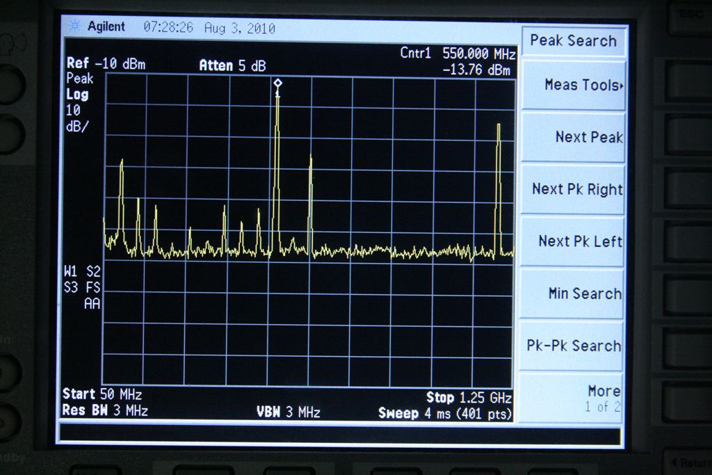
Task: Select the Res BW 3 MHz readout
Action: pos(105,411)
